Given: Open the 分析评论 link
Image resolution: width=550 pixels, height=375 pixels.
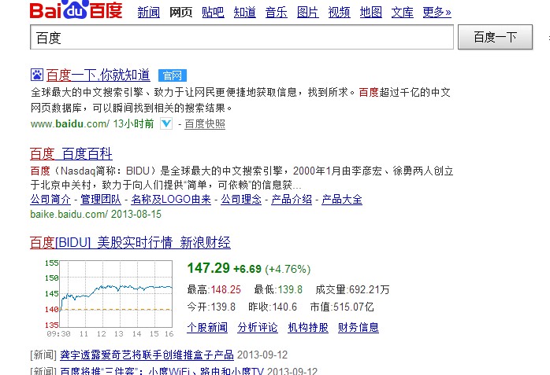Looking at the screenshot, I should click(x=258, y=327).
